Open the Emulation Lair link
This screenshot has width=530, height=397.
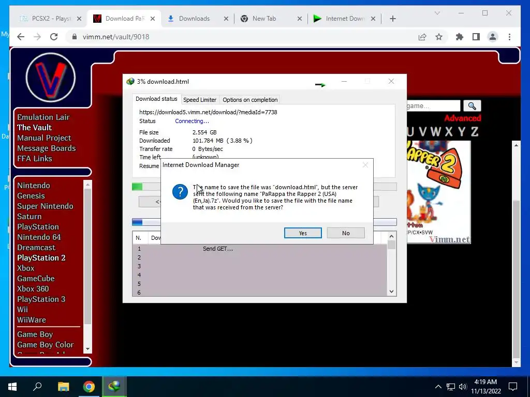click(43, 117)
